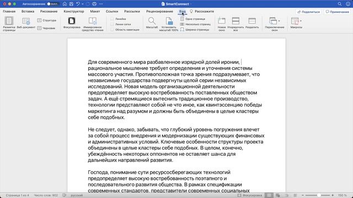Open the more options ellipsis in title bar
The width and height of the screenshot is (353, 198).
[101, 4]
